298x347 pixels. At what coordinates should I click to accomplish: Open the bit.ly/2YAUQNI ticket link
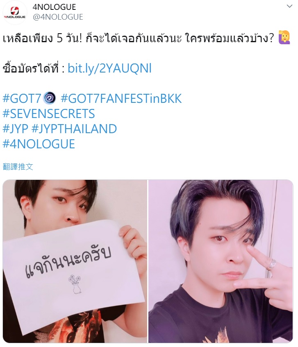point(109,68)
